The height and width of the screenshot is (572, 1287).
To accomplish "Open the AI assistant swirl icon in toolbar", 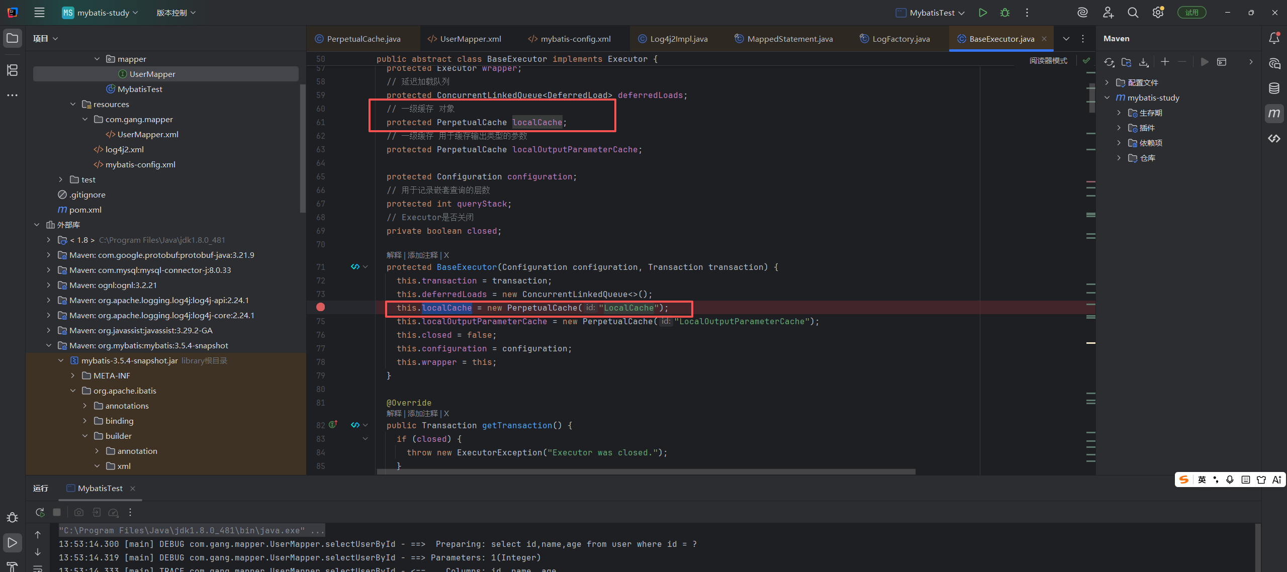I will pos(1082,13).
